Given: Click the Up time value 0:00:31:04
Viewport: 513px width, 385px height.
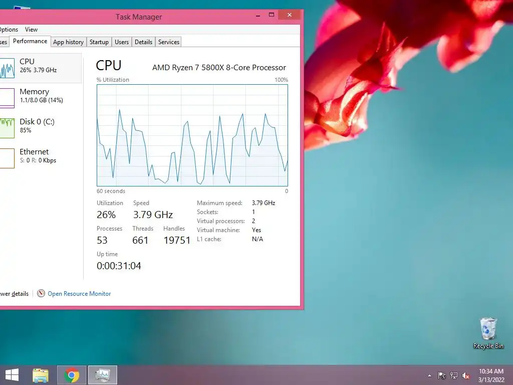Looking at the screenshot, I should [119, 266].
